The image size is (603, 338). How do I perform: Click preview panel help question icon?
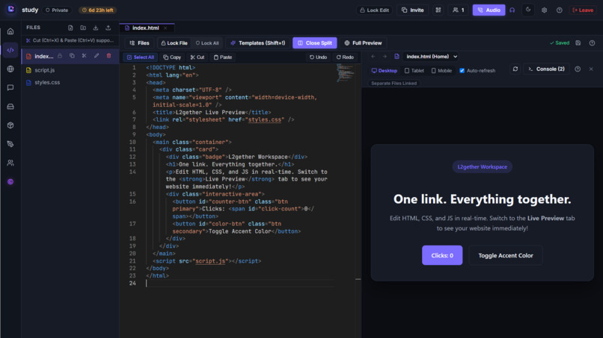click(578, 69)
